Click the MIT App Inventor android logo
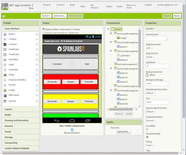The image size is (186, 155). point(5,7)
